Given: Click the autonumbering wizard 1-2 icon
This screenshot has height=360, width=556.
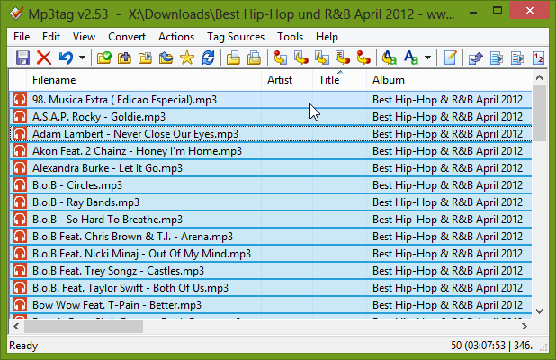Looking at the screenshot, I should (x=538, y=58).
